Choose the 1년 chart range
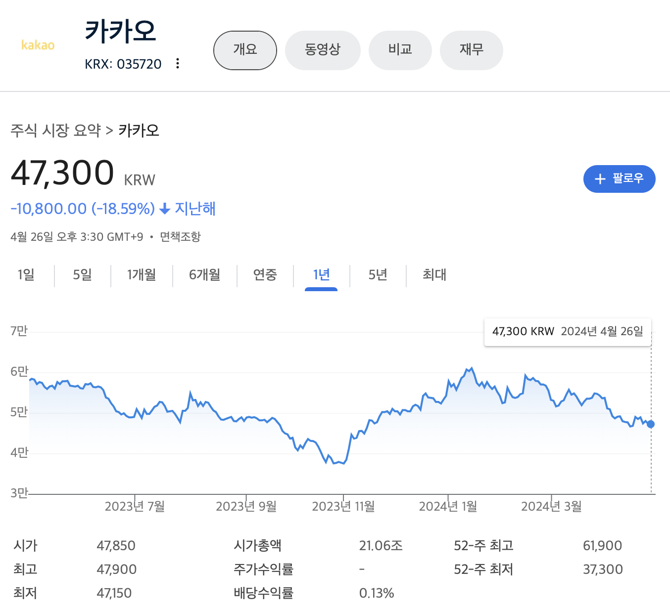The image size is (670, 612). (321, 275)
